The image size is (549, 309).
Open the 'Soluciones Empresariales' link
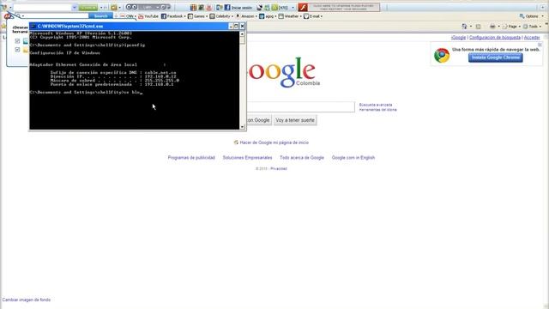point(247,158)
